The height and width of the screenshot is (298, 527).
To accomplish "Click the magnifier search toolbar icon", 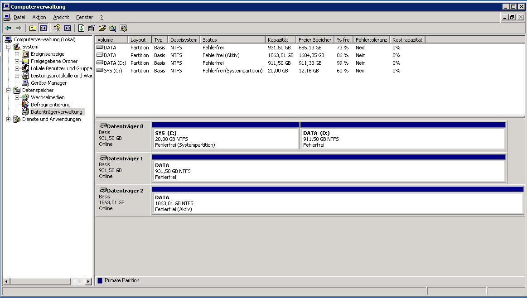I will coord(112,28).
